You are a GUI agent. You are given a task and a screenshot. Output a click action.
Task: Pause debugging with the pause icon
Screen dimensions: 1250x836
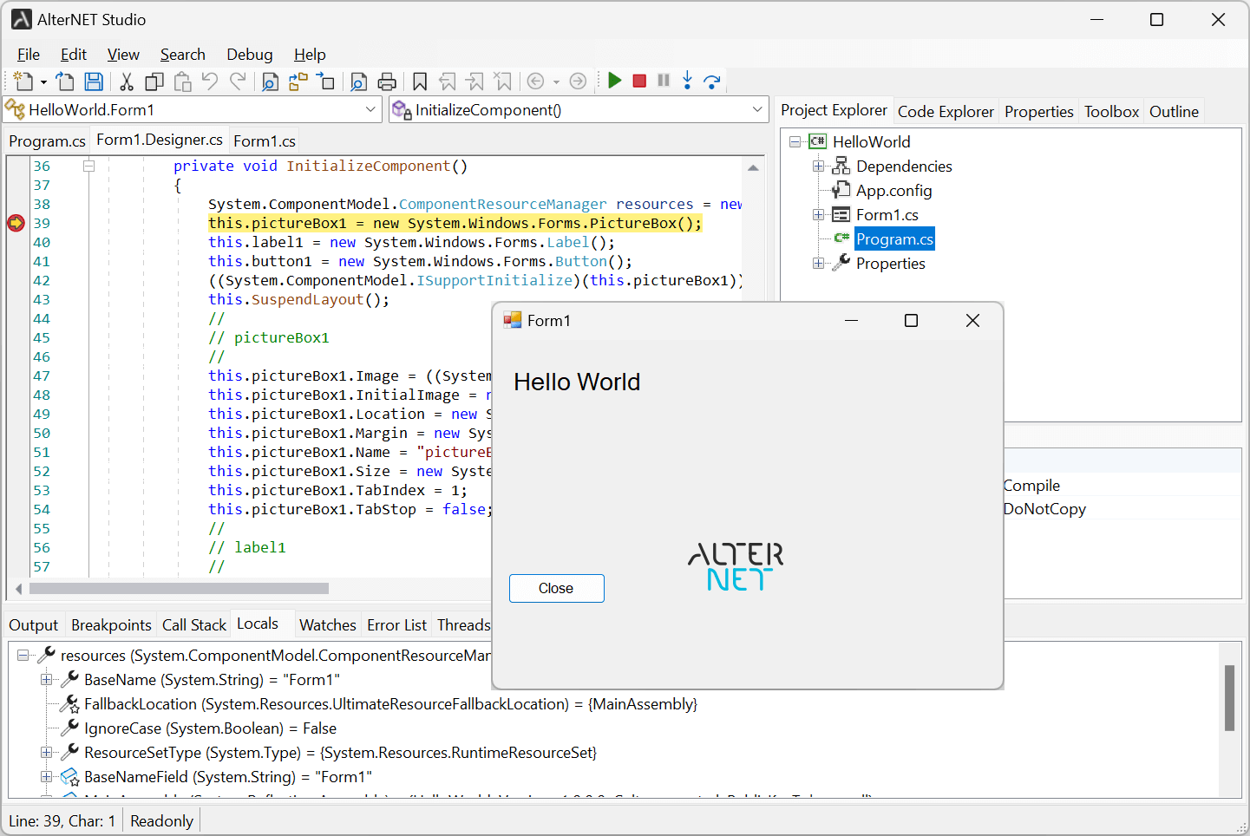(664, 81)
